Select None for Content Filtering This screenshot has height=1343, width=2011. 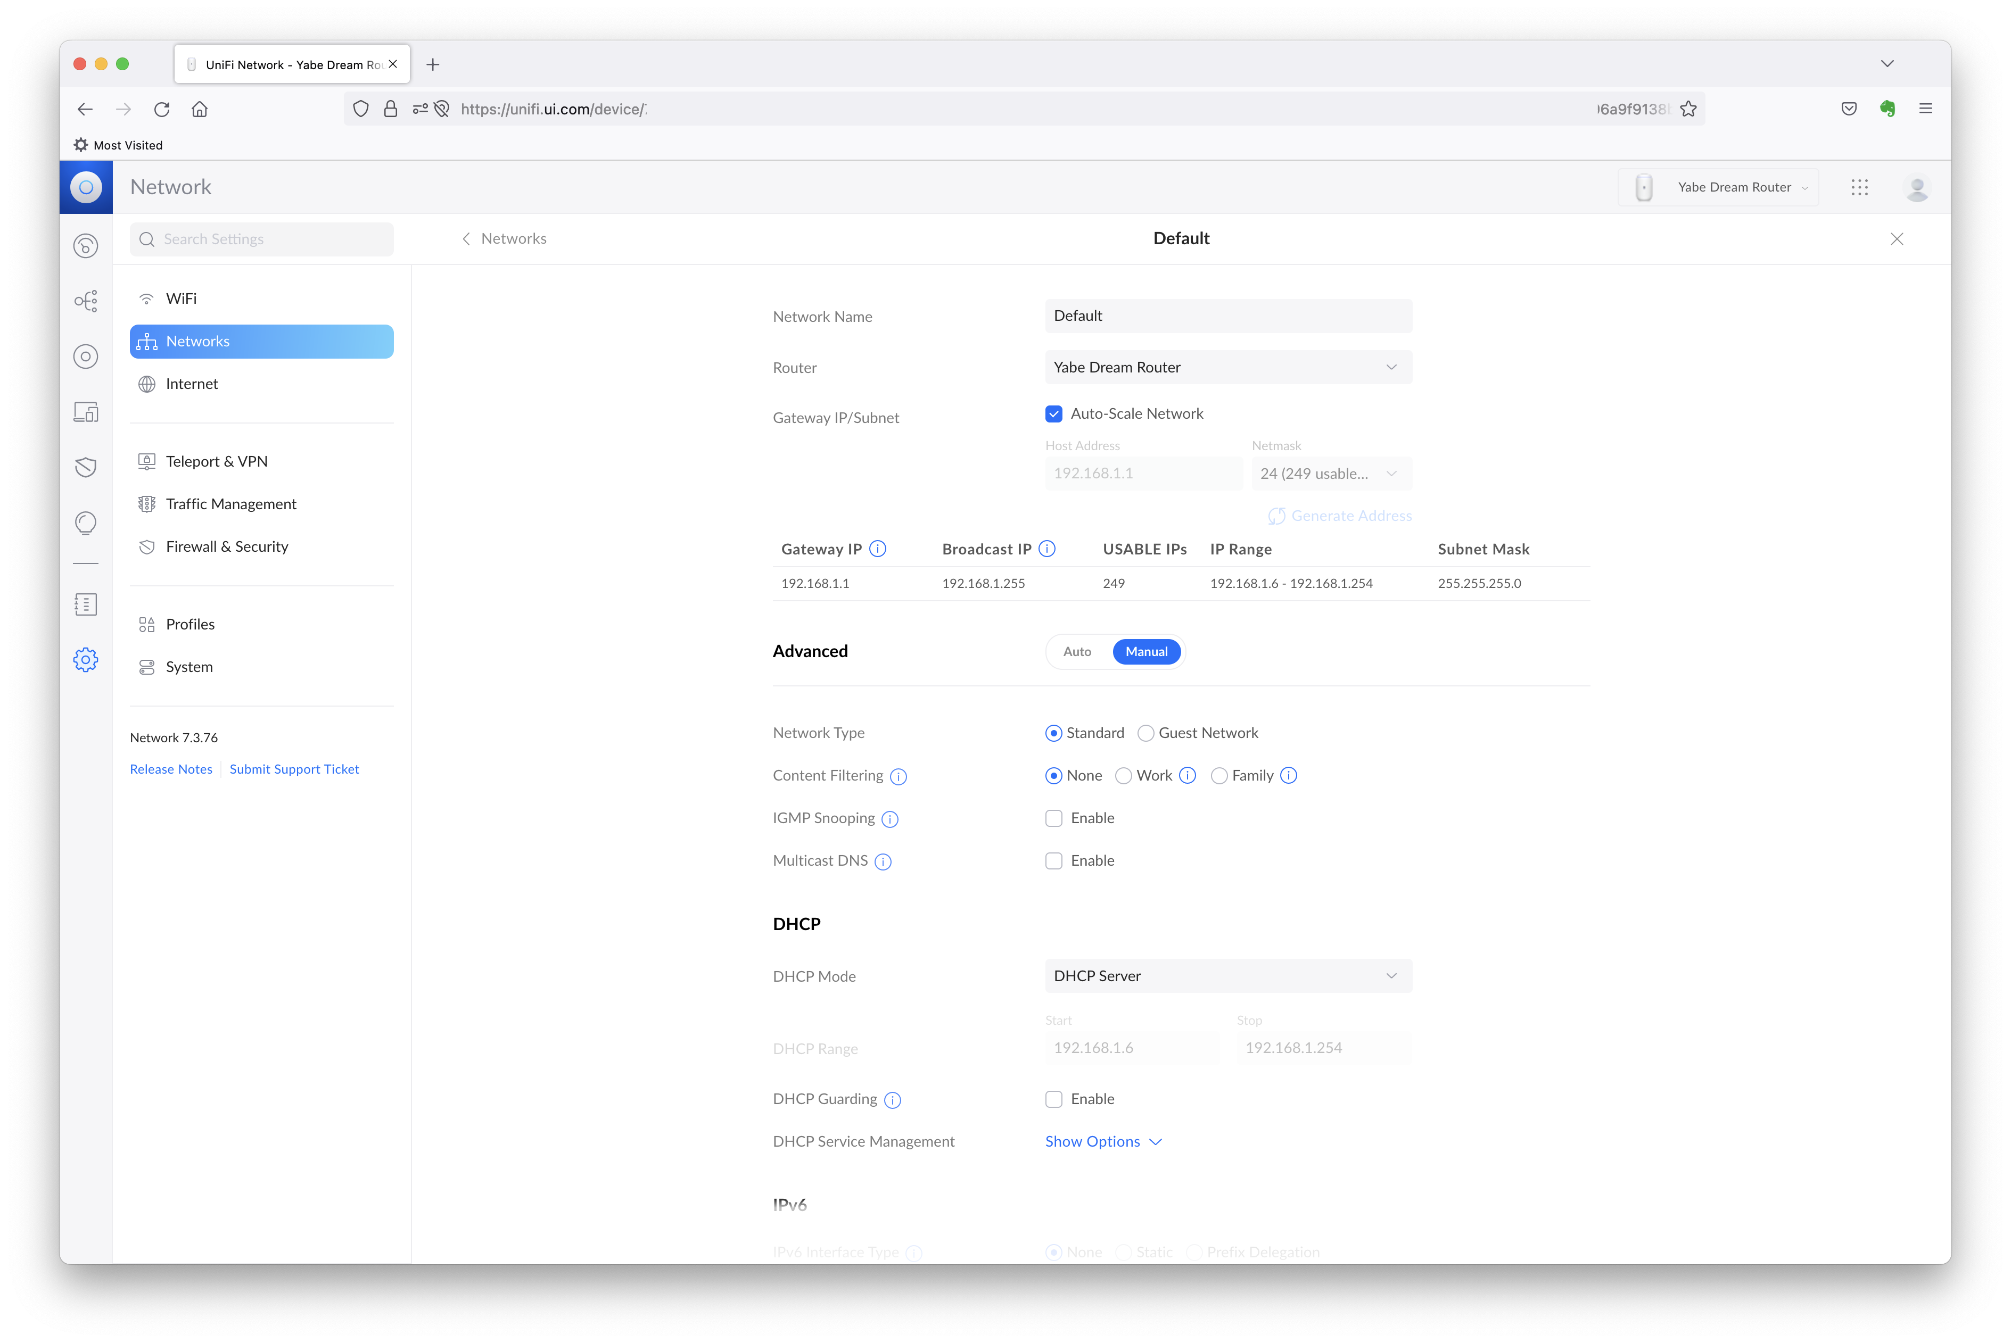[x=1054, y=776]
